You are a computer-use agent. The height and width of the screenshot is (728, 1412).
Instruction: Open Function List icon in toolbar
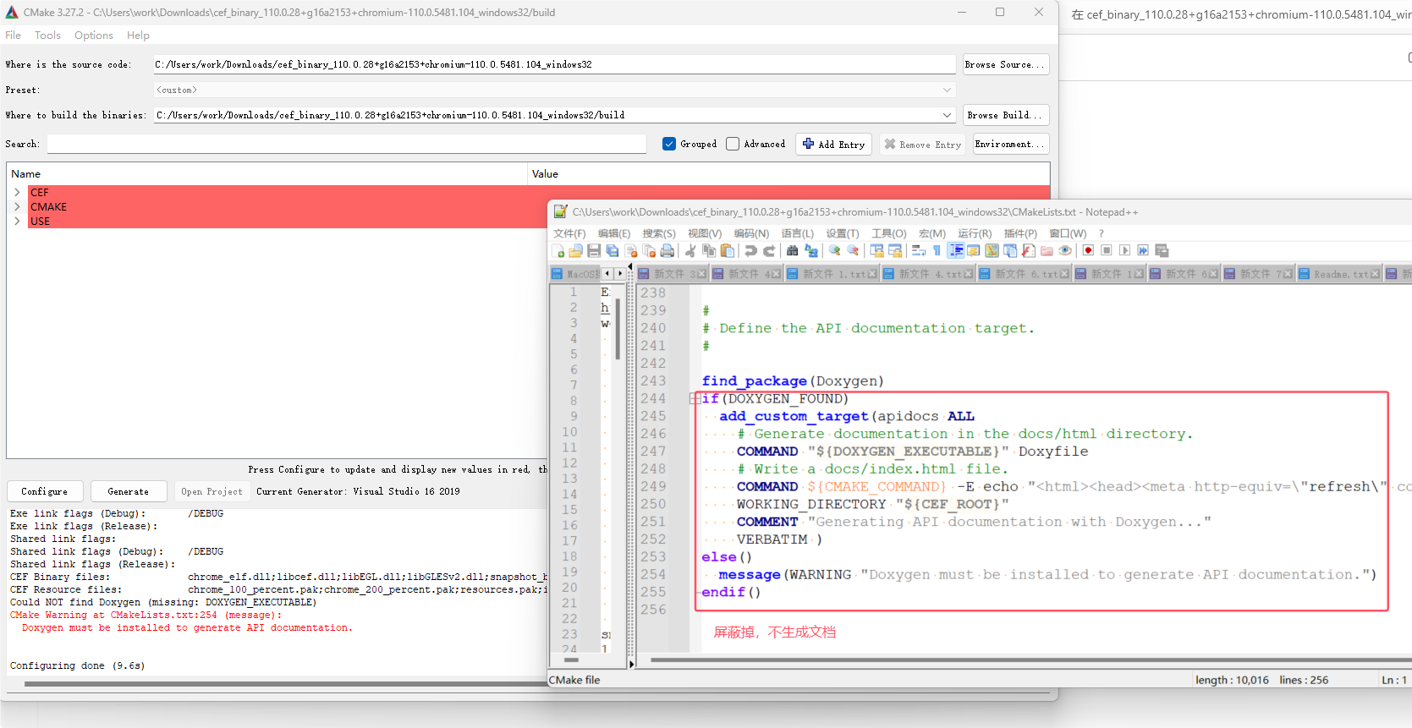(1028, 250)
